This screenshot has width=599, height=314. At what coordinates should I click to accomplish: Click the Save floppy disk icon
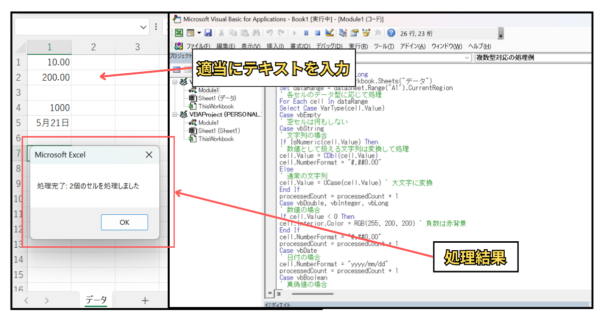point(208,33)
